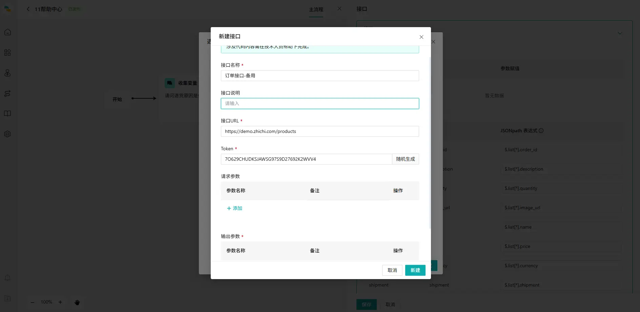Confirm with the 新建 button
This screenshot has width=640, height=312.
[x=415, y=270]
